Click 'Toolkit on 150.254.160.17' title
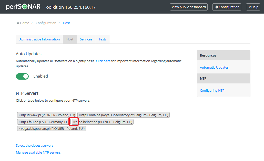Screen dimensions: 264x161 tap(70, 7)
